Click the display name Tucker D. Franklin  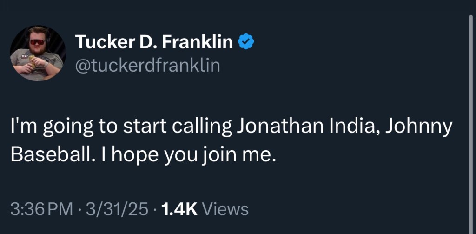(x=154, y=43)
